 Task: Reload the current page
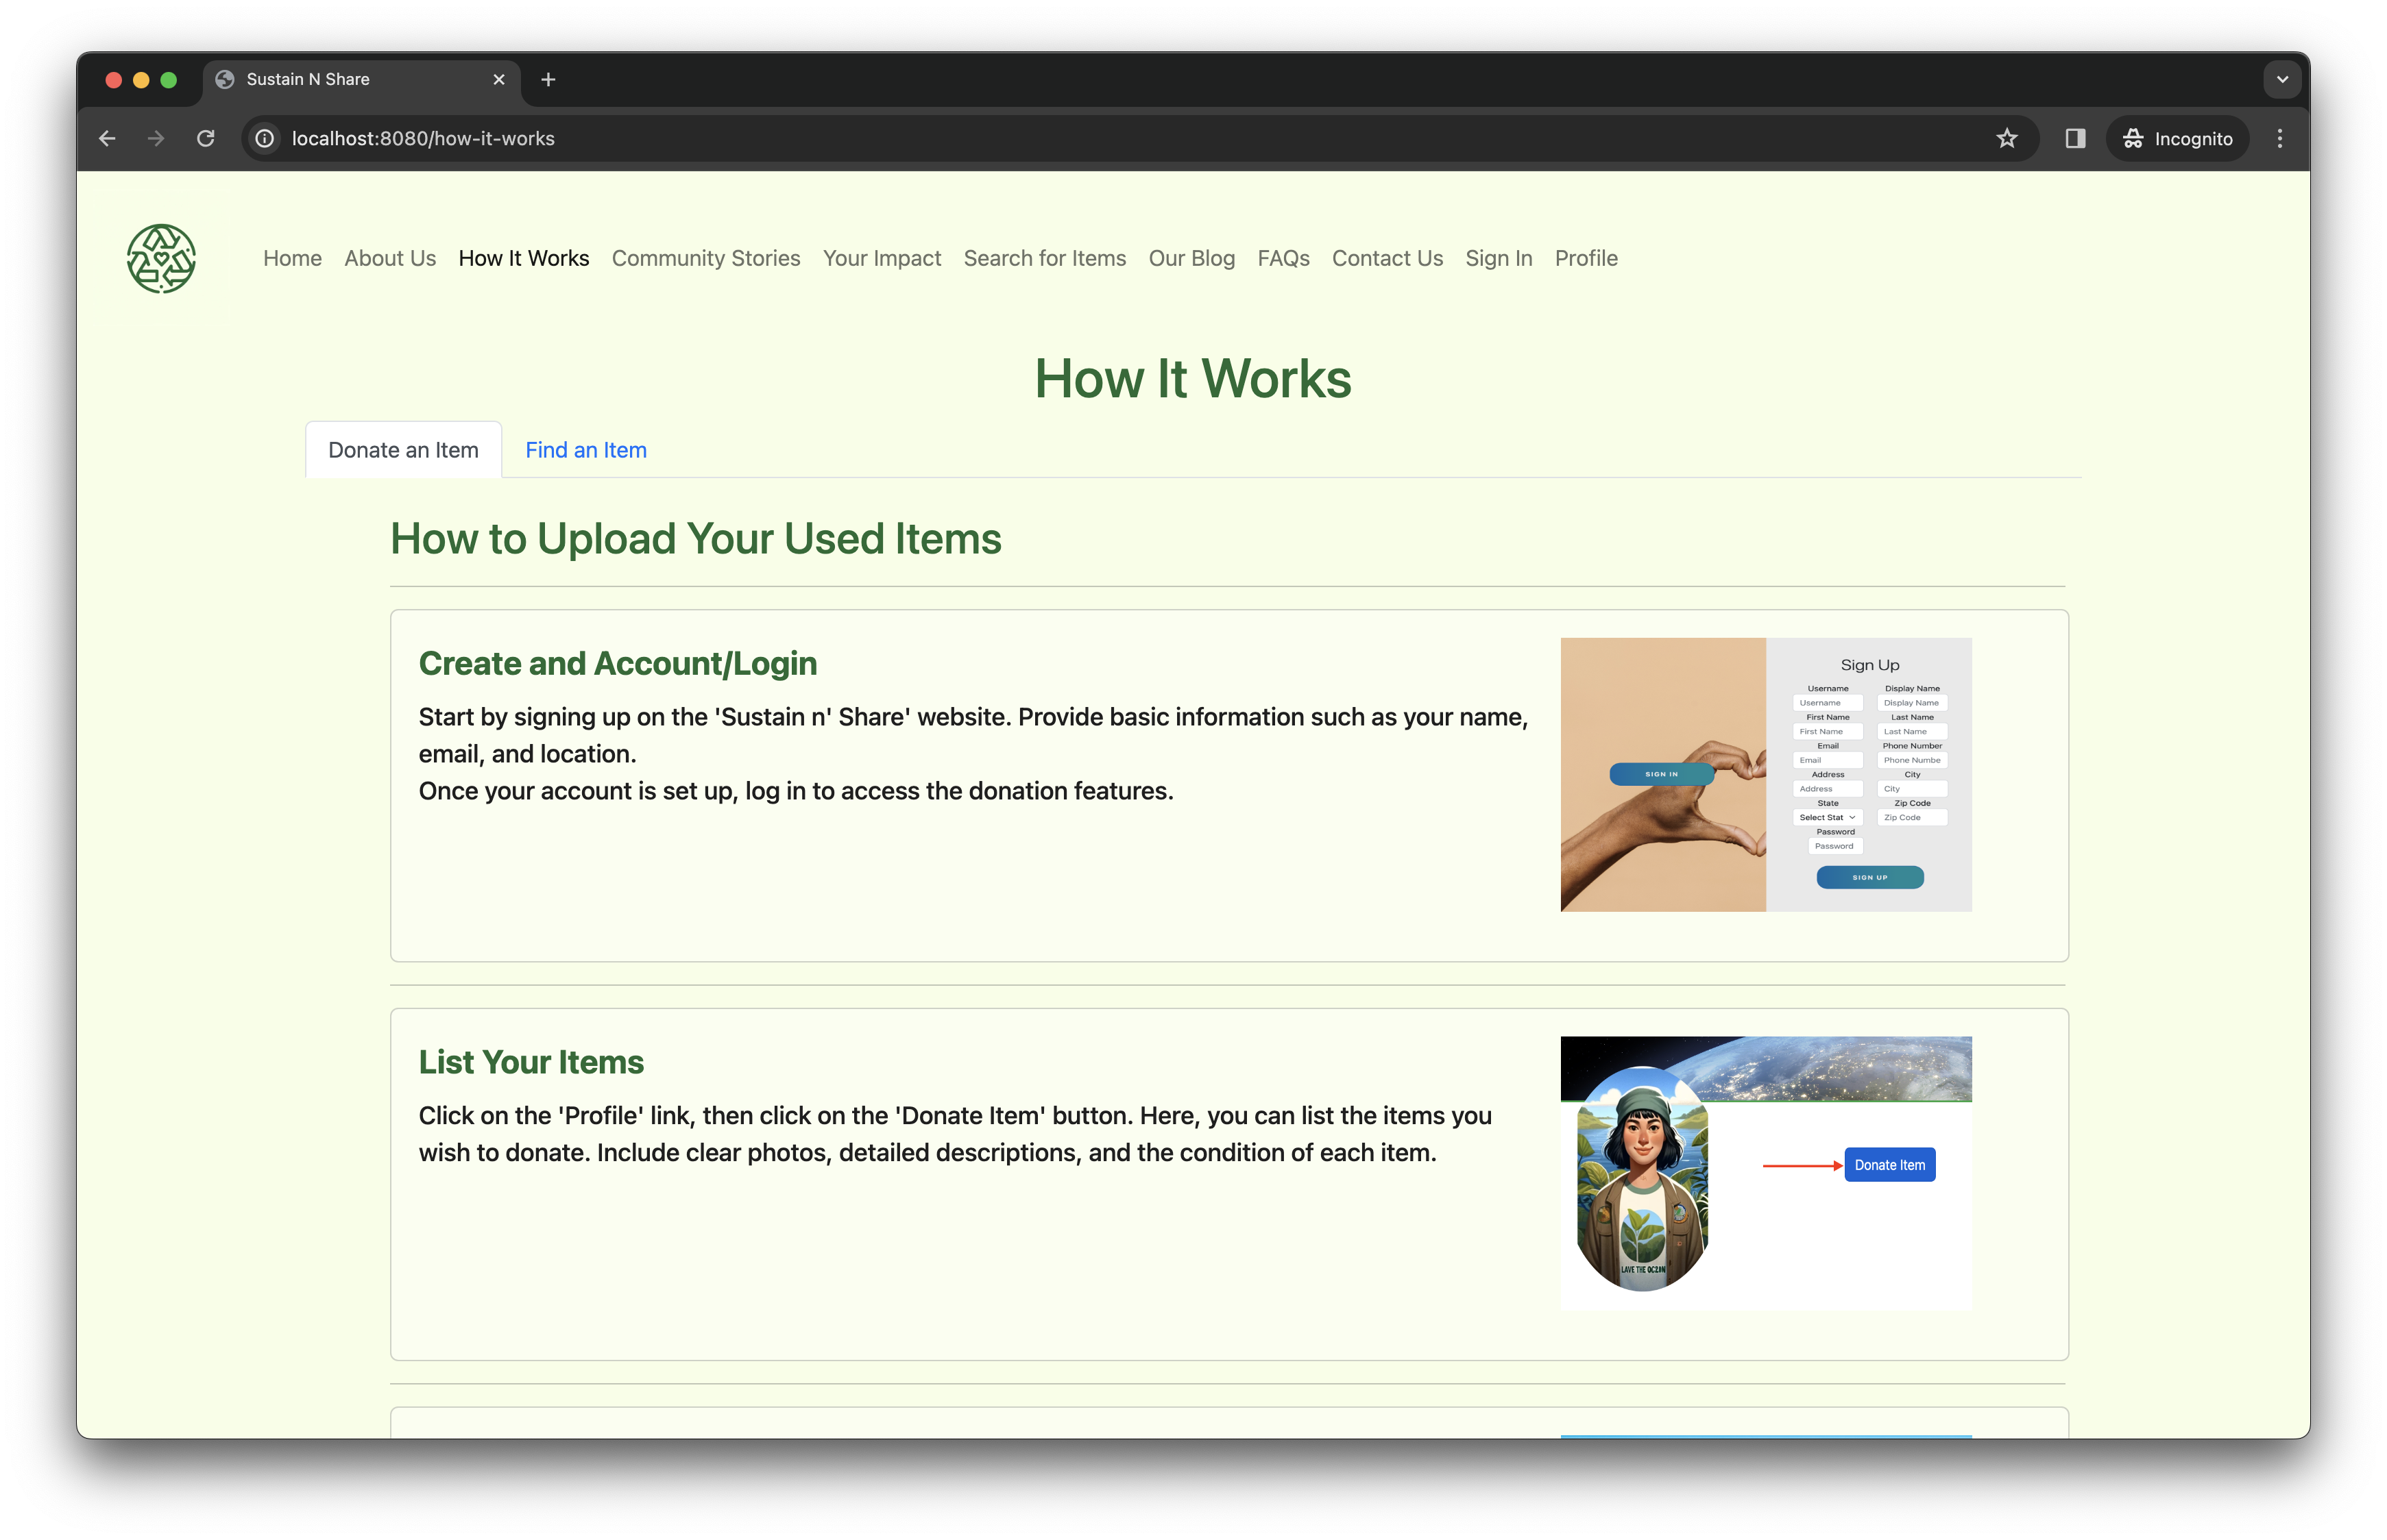coord(206,138)
